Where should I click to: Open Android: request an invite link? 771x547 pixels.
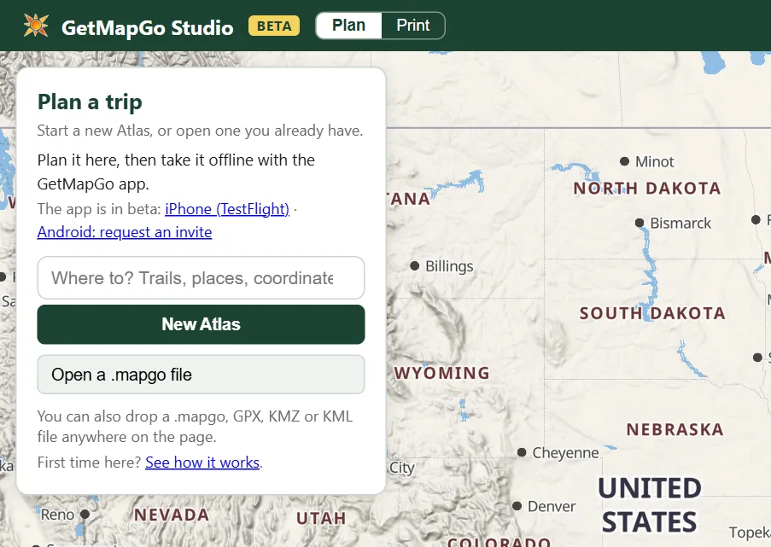point(125,232)
